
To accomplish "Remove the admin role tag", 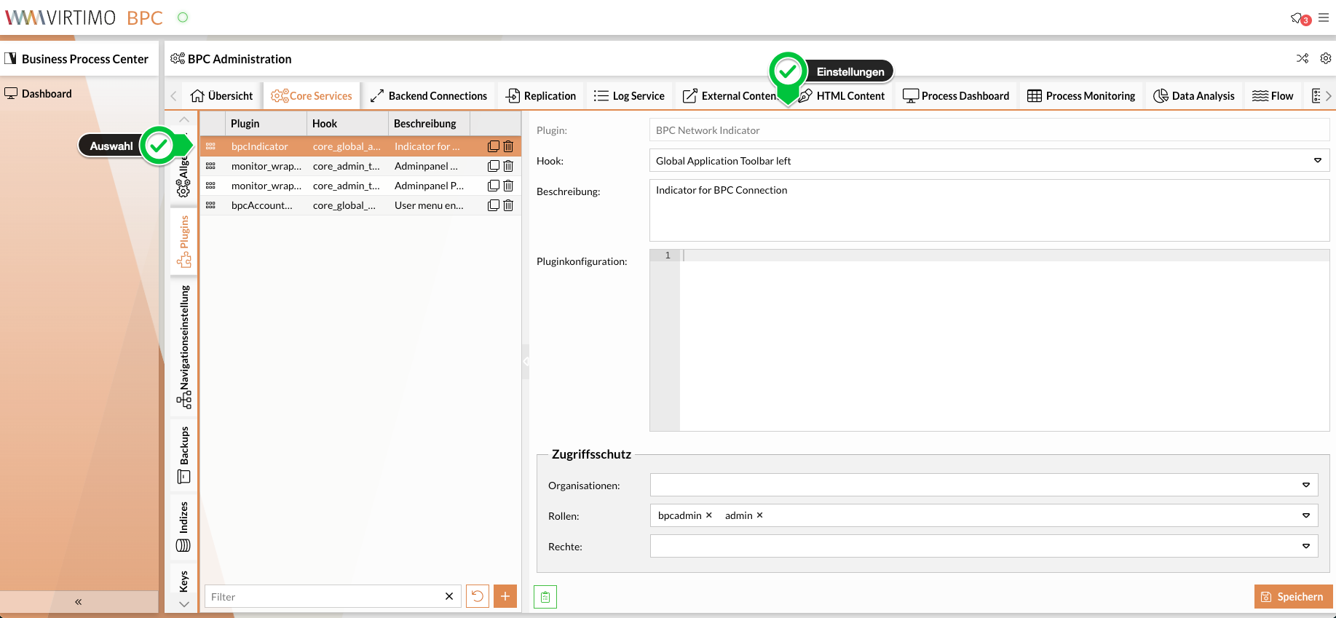I will click(759, 515).
